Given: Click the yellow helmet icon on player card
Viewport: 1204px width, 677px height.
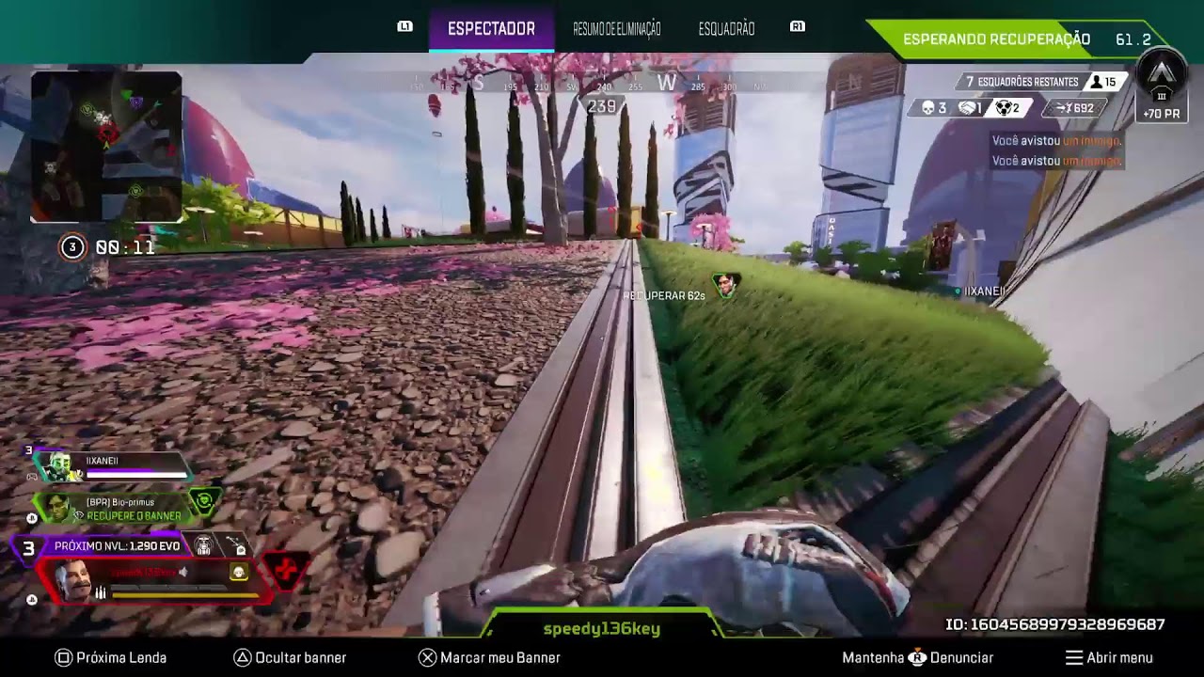Looking at the screenshot, I should pos(239,572).
